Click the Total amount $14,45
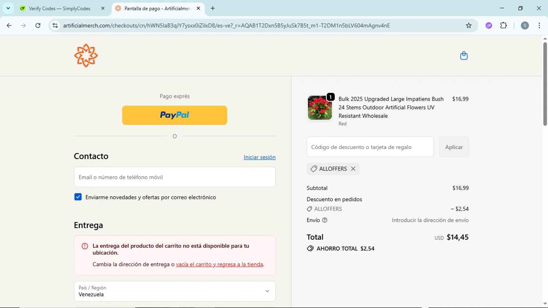This screenshot has width=548, height=308. 457,237
